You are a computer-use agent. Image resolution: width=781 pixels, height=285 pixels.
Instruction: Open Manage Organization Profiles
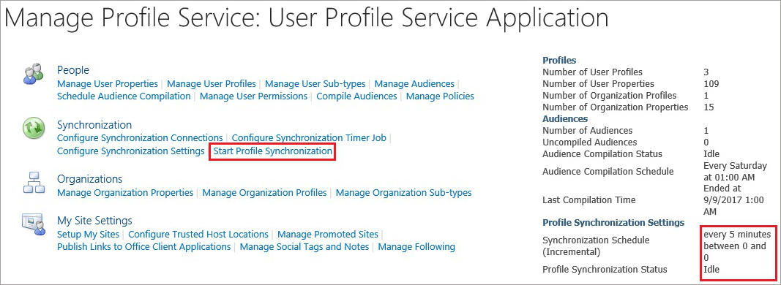point(264,192)
